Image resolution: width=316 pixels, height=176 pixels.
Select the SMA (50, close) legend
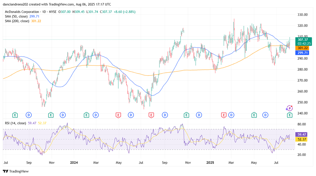click(21, 16)
